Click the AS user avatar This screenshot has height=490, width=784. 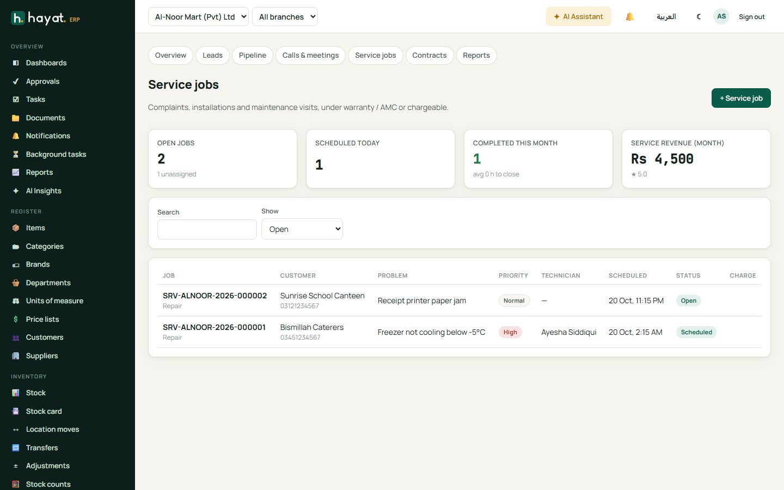tap(721, 16)
